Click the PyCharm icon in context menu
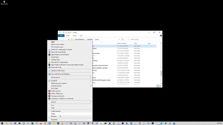Screen dimensions: 223x125 point(49,65)
